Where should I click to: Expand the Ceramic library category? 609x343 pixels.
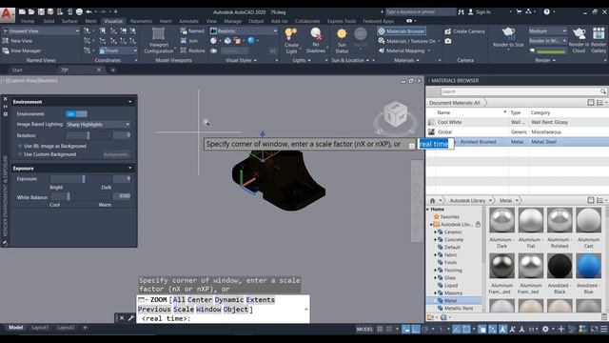coord(435,232)
